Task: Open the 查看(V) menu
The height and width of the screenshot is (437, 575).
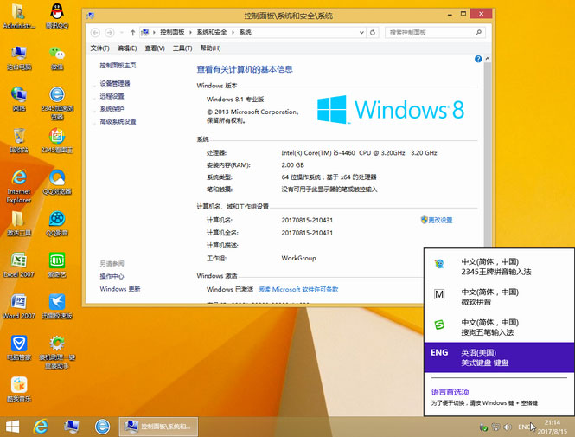Action: 155,48
